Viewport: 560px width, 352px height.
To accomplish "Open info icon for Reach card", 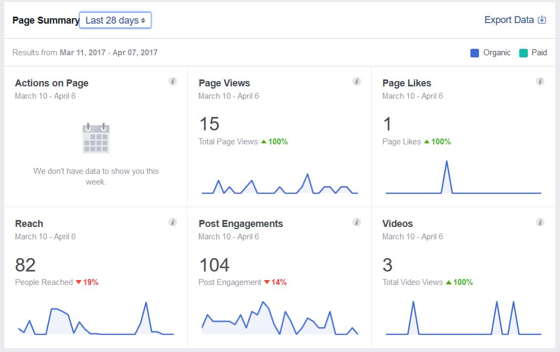I will [173, 222].
